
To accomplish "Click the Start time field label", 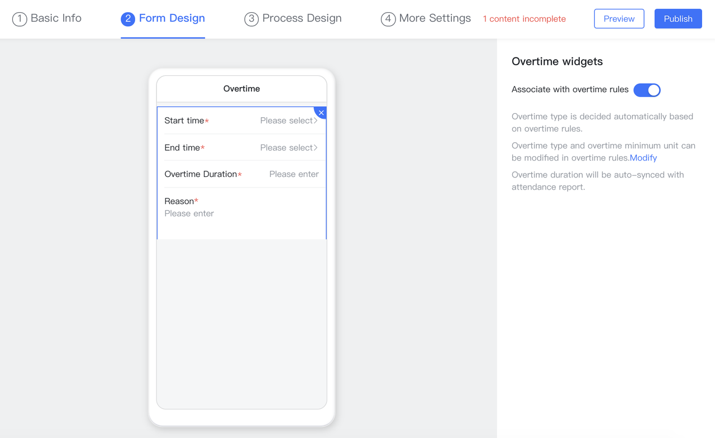I will coord(184,121).
